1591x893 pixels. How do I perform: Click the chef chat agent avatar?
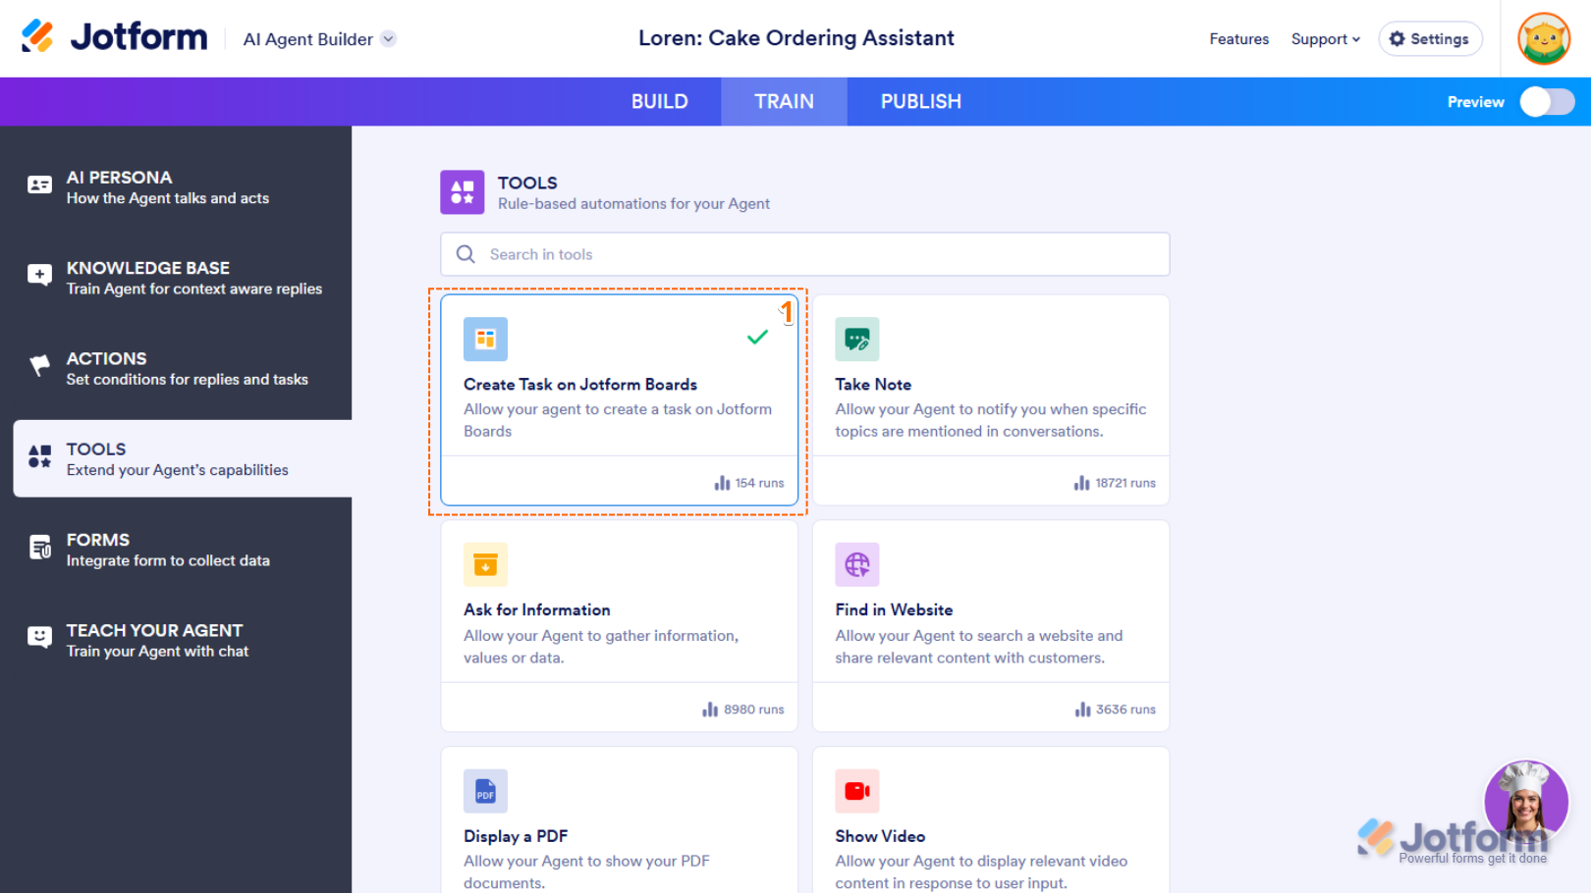[1526, 802]
